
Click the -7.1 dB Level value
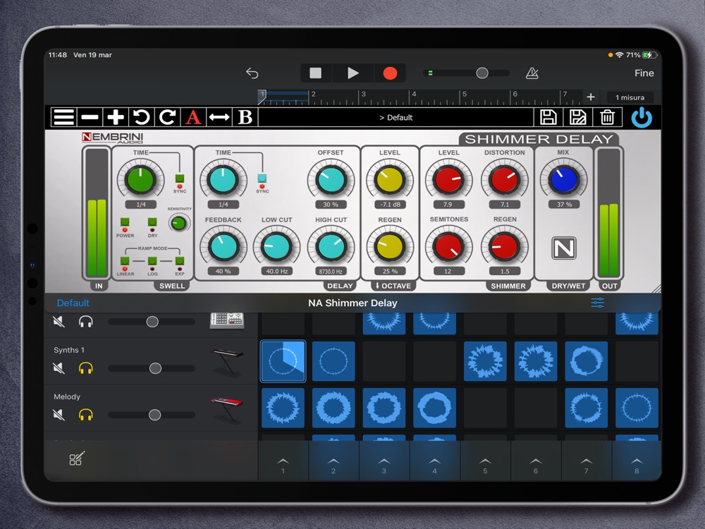(x=390, y=205)
